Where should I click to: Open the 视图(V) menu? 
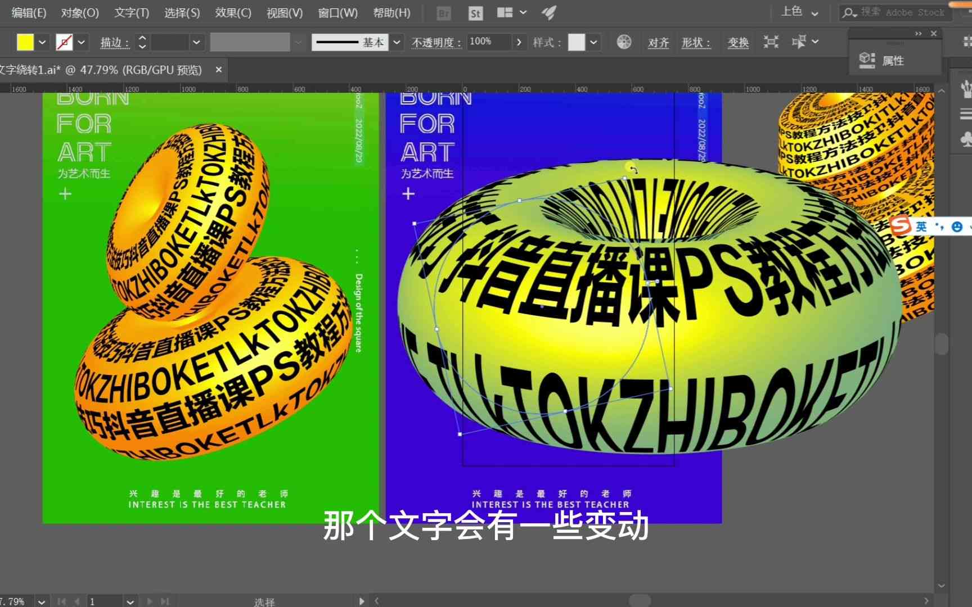285,12
